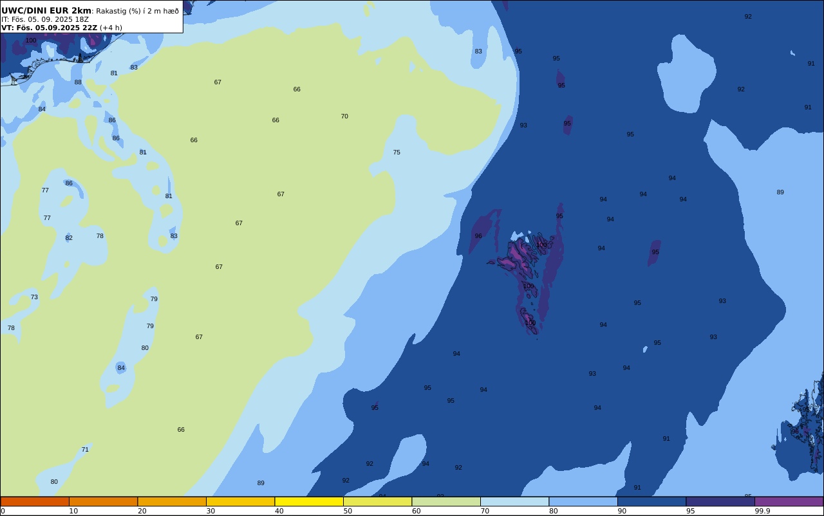Click the init time 'IT: Fös. 05. 09. 2025 18Z'
Screen dimensions: 824x516
[45, 19]
